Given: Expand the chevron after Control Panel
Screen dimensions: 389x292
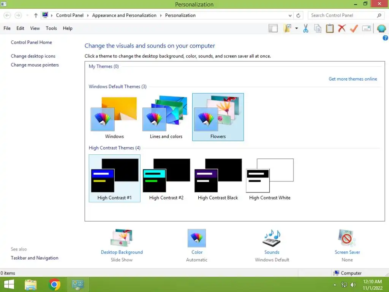Looking at the screenshot, I should [88, 15].
